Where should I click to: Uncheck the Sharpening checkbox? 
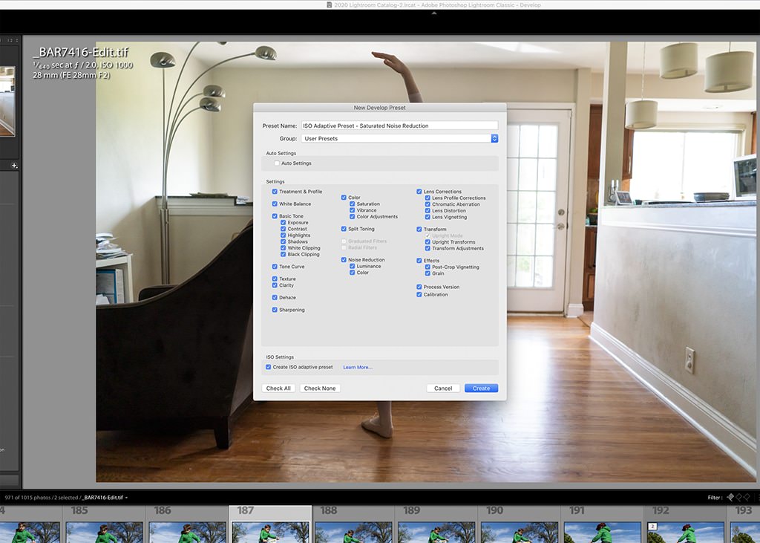tap(275, 310)
